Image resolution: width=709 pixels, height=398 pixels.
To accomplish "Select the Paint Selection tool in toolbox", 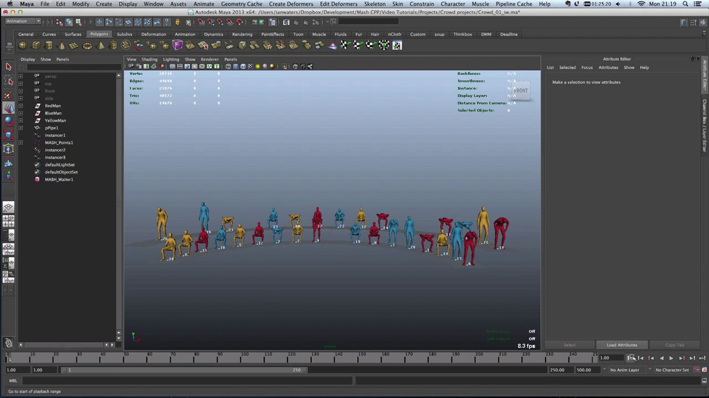I will 9,95.
